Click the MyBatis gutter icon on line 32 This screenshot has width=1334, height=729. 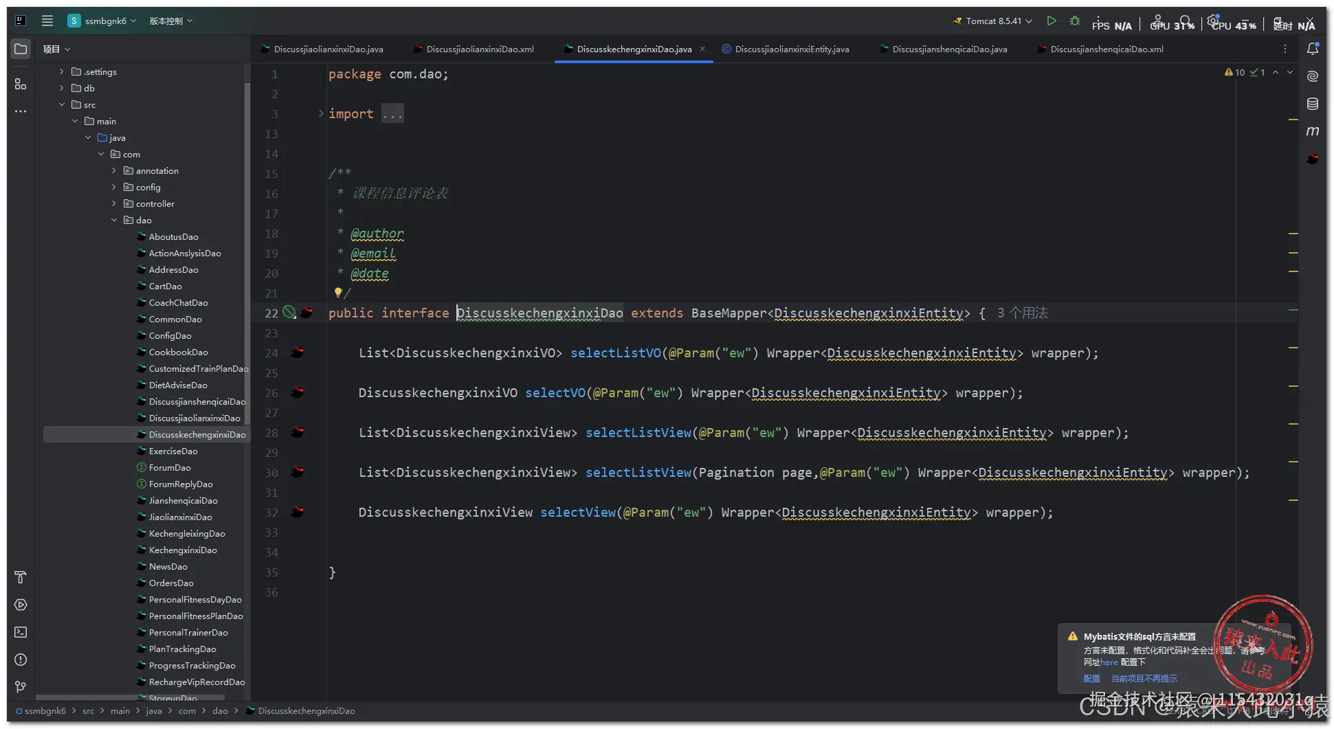[x=298, y=512]
